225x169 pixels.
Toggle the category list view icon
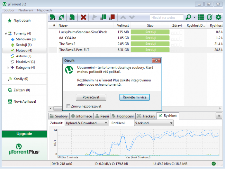click(201, 17)
